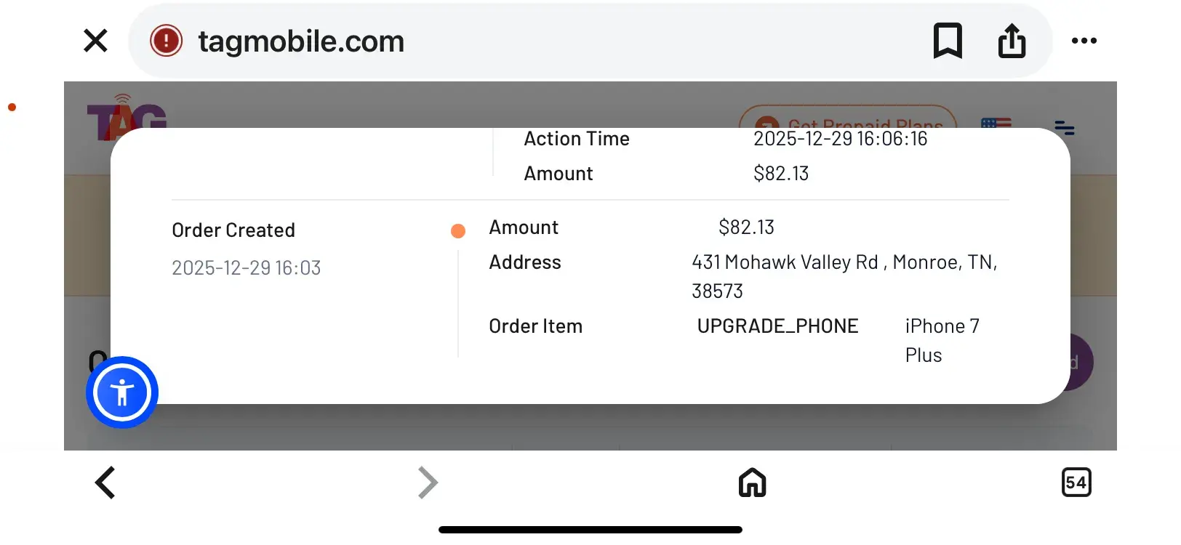Open the site hamburger menu icon
The width and height of the screenshot is (1181, 545).
point(1065,129)
